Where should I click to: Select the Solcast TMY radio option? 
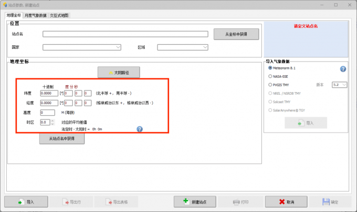[x=270, y=102]
